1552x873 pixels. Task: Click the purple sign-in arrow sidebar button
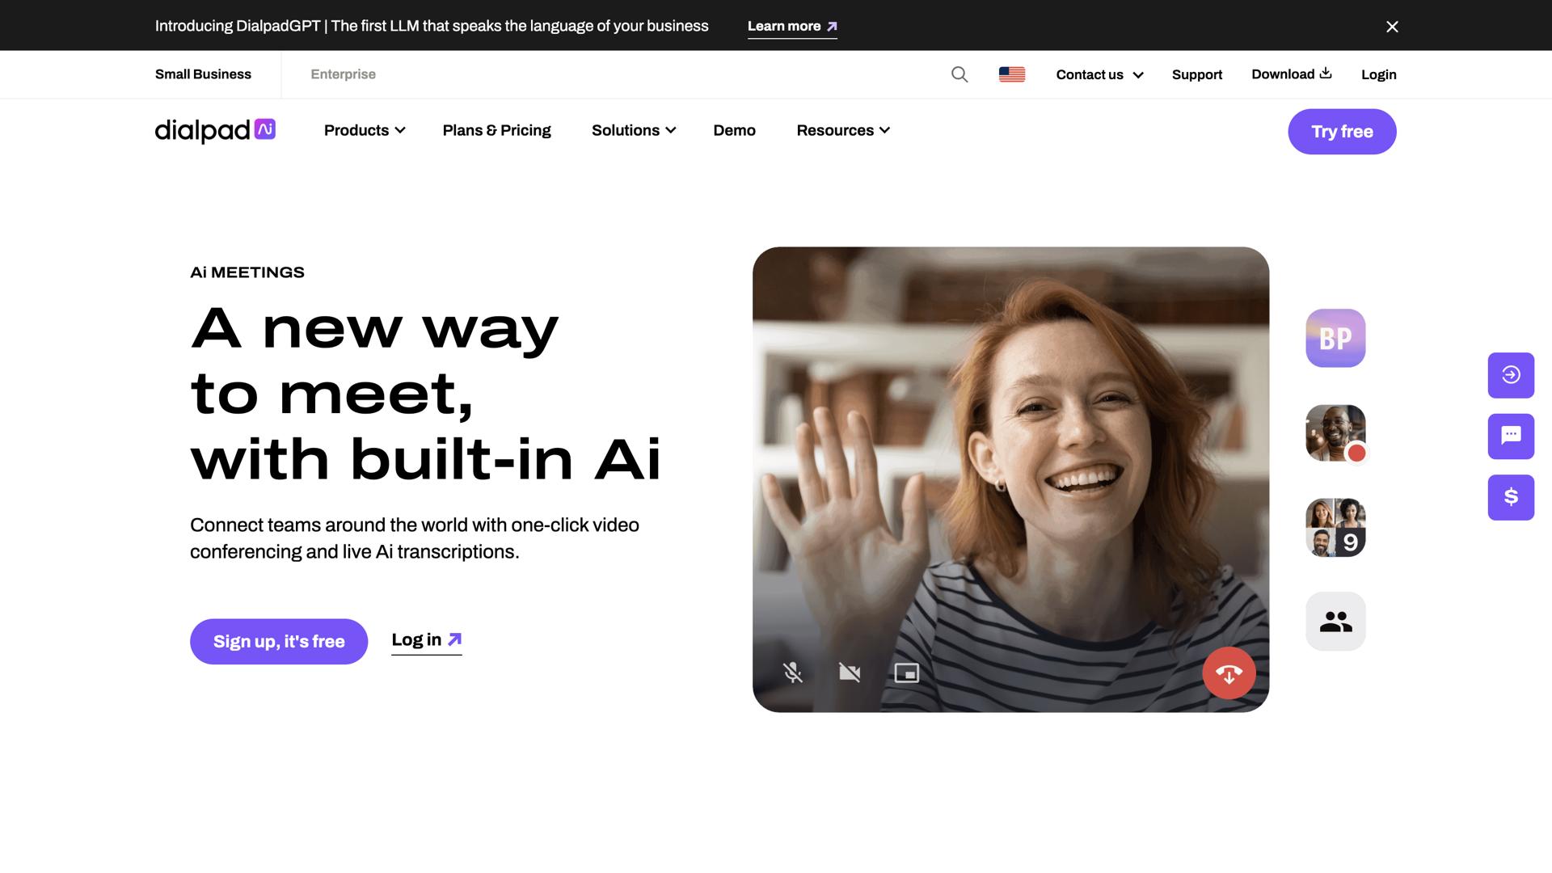point(1511,375)
